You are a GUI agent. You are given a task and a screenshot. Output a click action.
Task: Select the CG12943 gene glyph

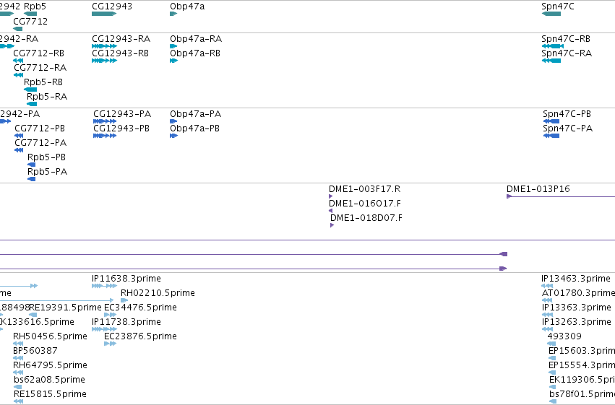coord(104,14)
